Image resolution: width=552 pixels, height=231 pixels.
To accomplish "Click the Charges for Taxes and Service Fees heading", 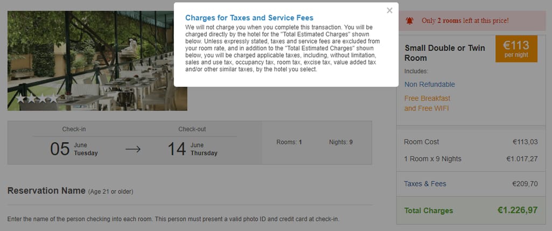I will 249,18.
